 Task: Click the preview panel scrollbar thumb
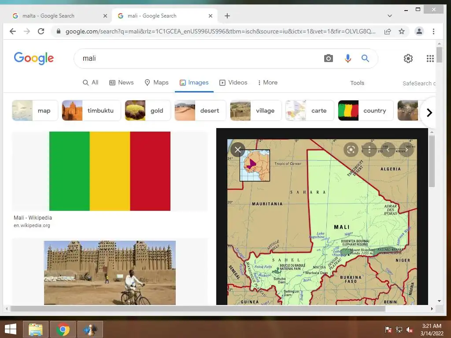[x=432, y=161]
